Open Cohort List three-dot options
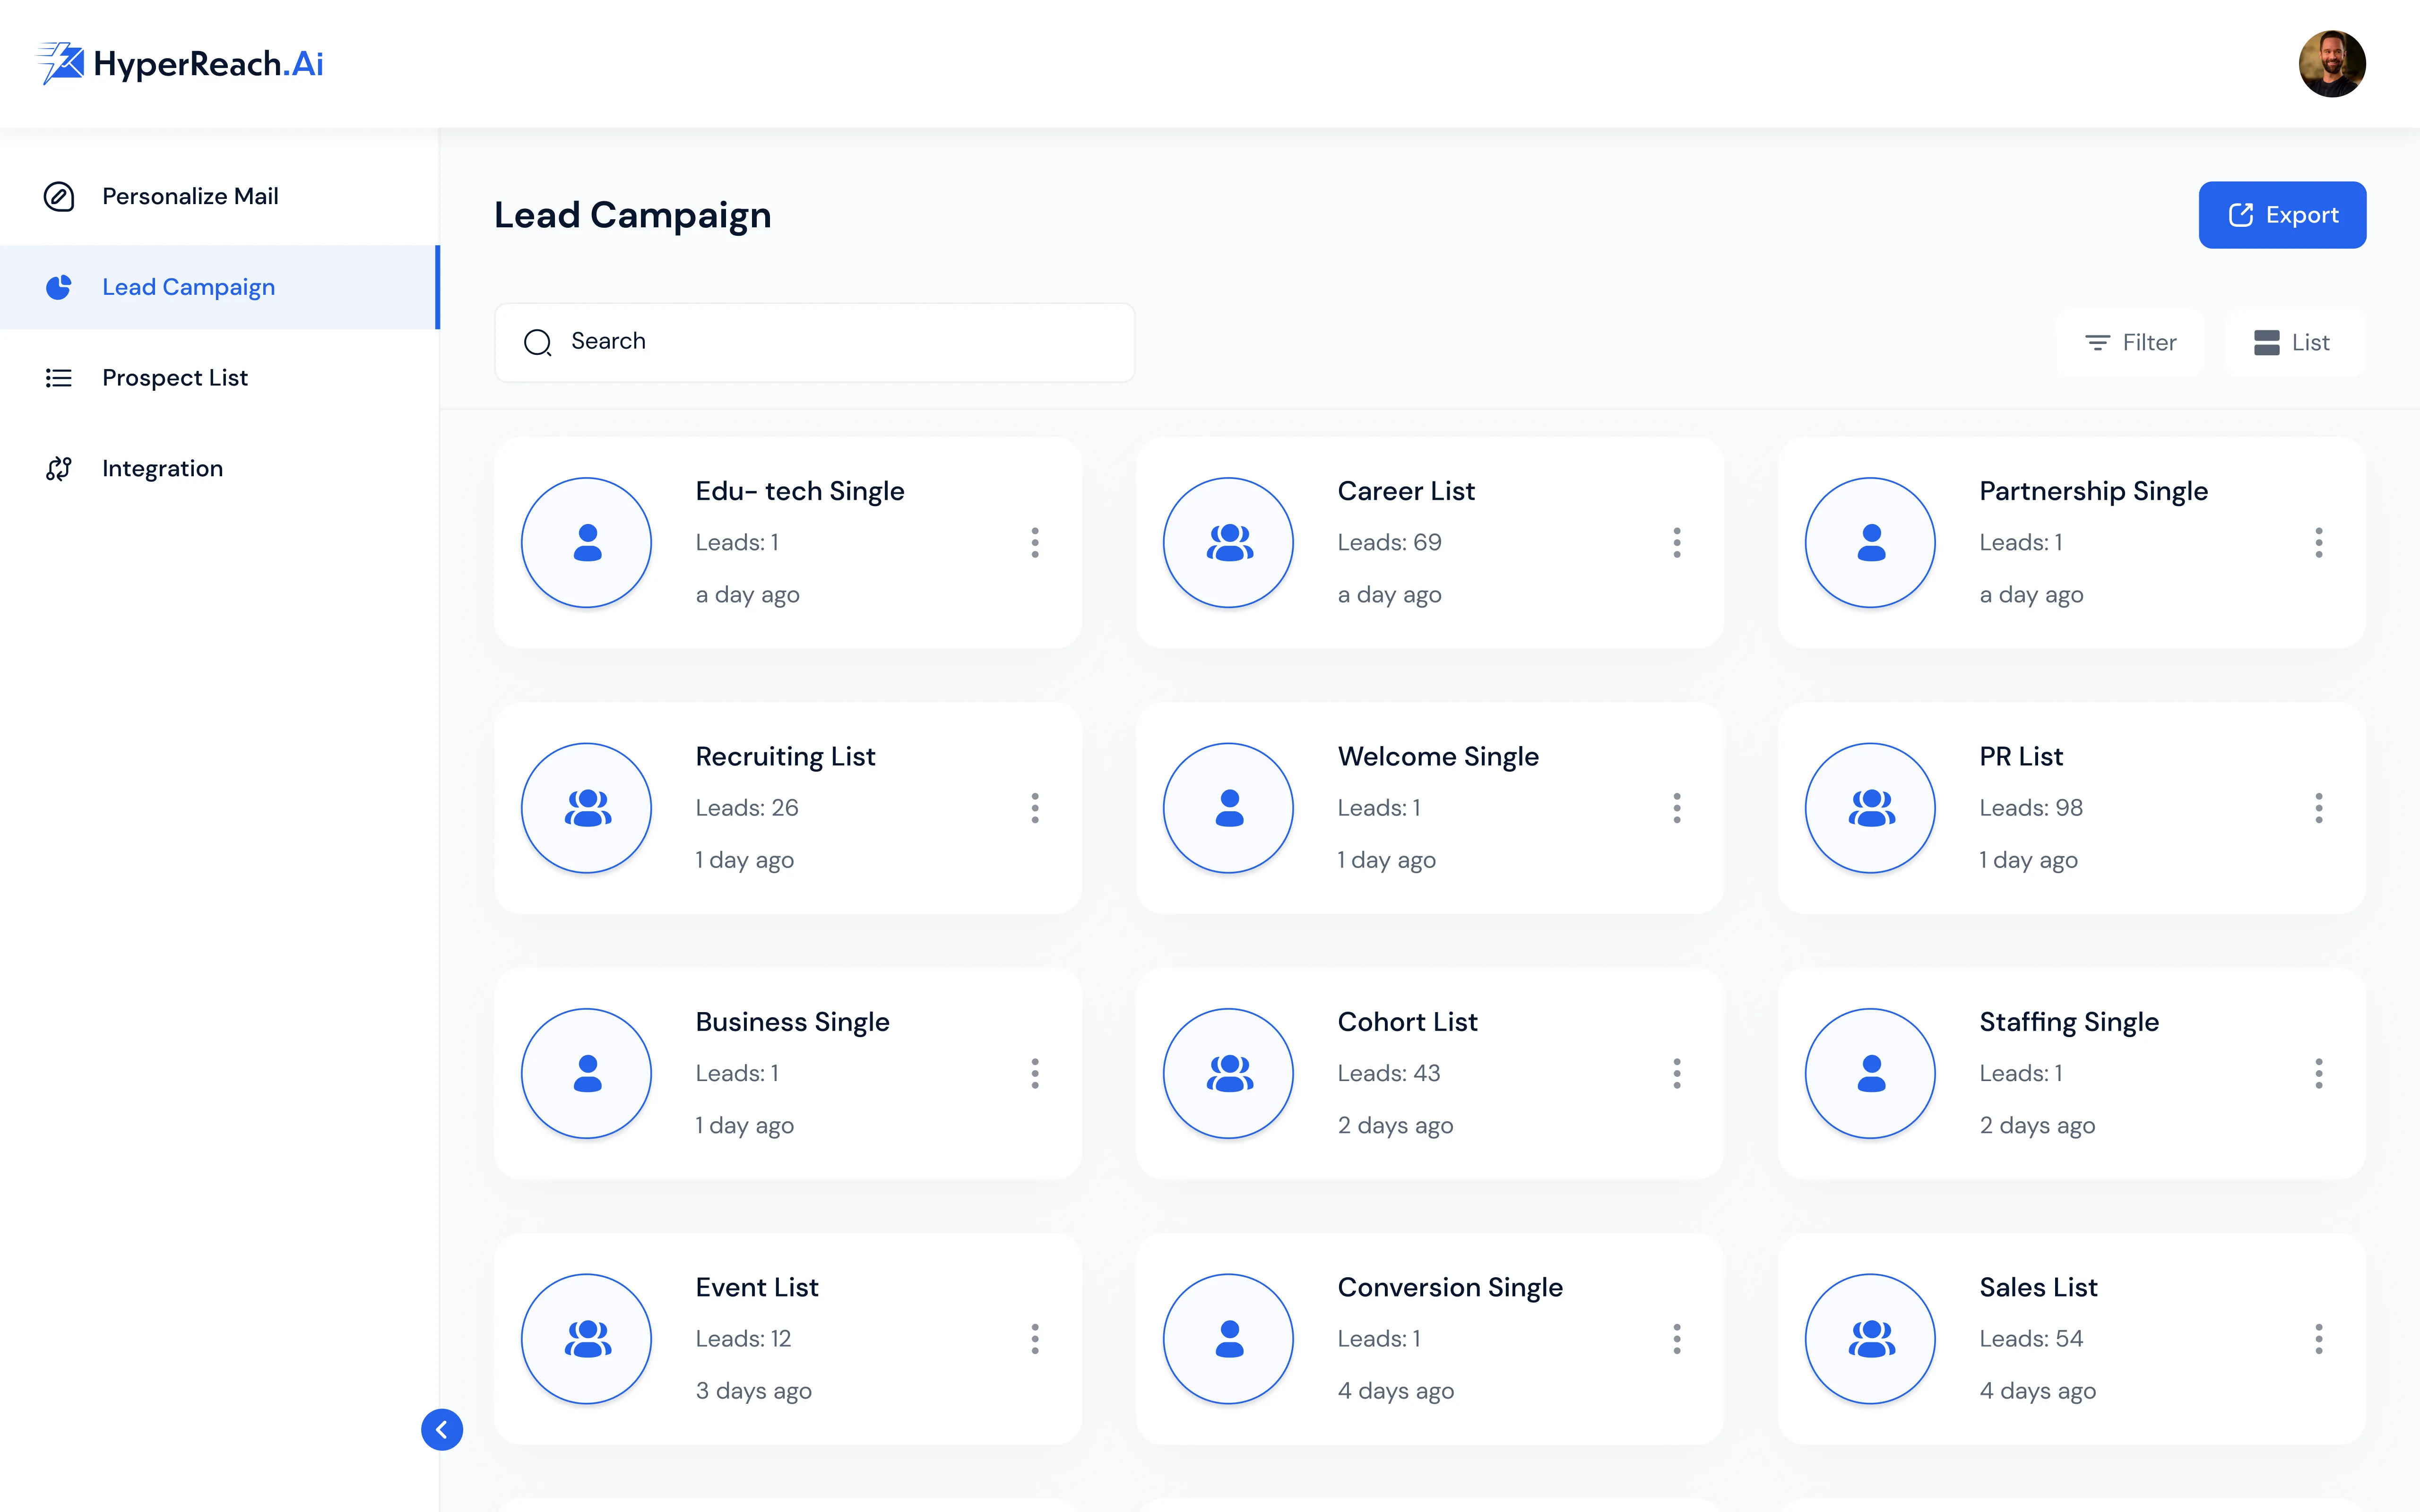2420x1512 pixels. pos(1677,1073)
